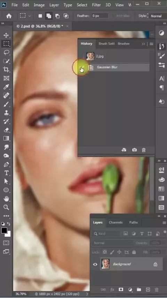Select the Brush tool
The image size is (167, 298).
coord(6,104)
